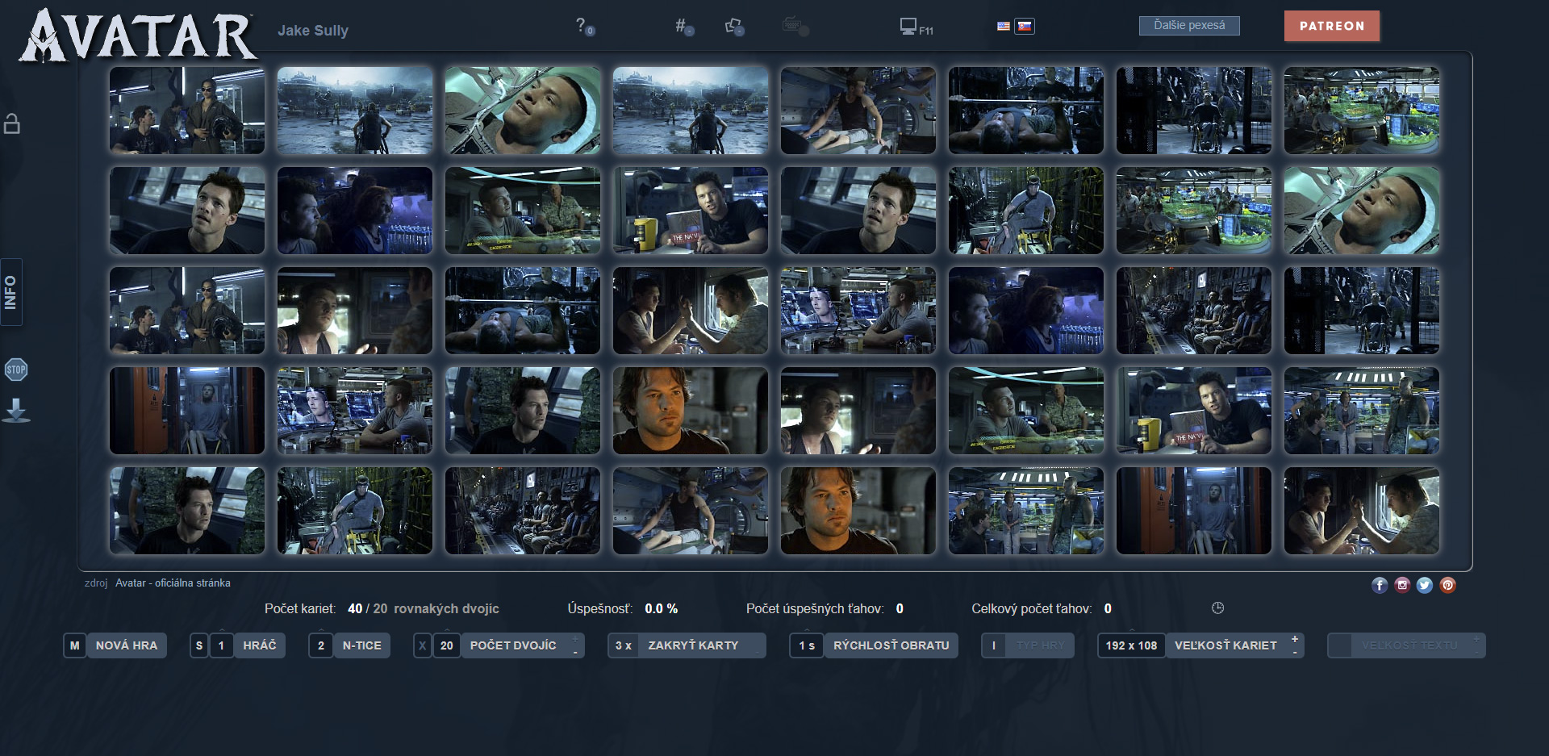Flip the arm wrestling card in row three
The width and height of the screenshot is (1549, 756).
pyautogui.click(x=691, y=311)
